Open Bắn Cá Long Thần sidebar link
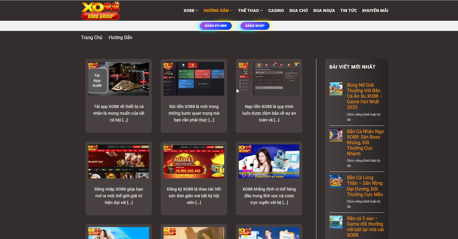The image size is (458, 239). (x=365, y=186)
